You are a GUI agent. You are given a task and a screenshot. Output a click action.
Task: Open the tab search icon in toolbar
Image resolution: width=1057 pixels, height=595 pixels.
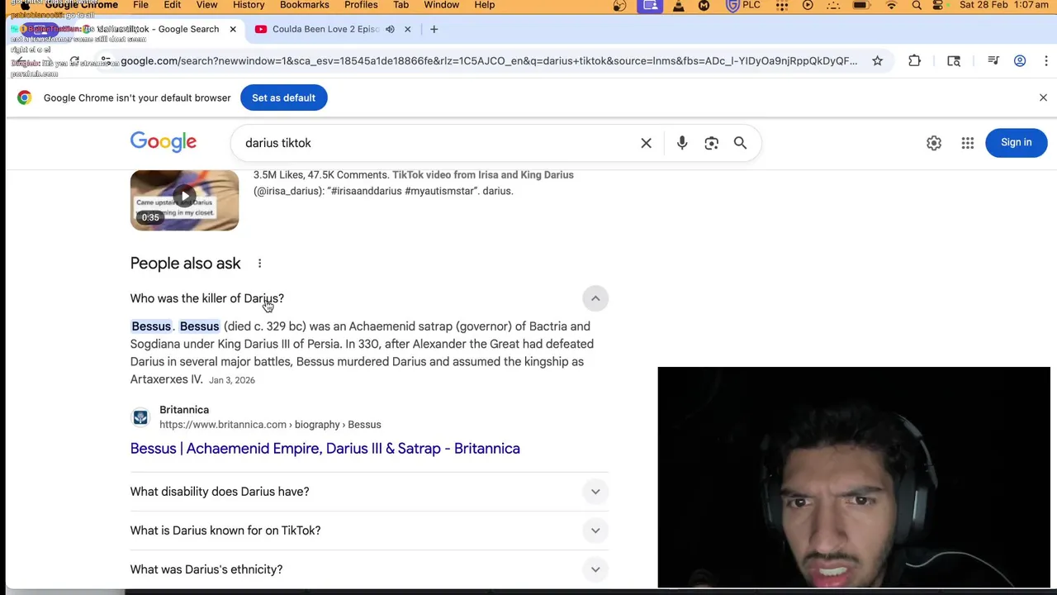coord(954,61)
